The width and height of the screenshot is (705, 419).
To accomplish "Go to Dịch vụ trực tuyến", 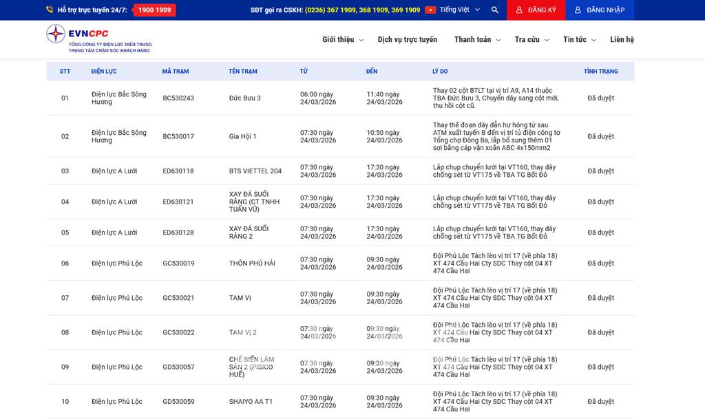I will point(407,40).
